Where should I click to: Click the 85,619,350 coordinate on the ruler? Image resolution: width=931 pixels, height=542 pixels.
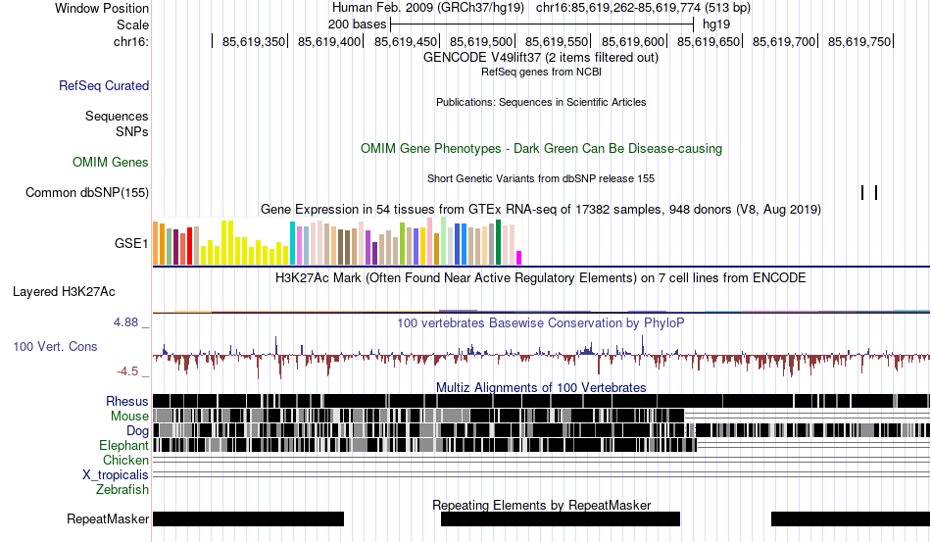pyautogui.click(x=254, y=41)
